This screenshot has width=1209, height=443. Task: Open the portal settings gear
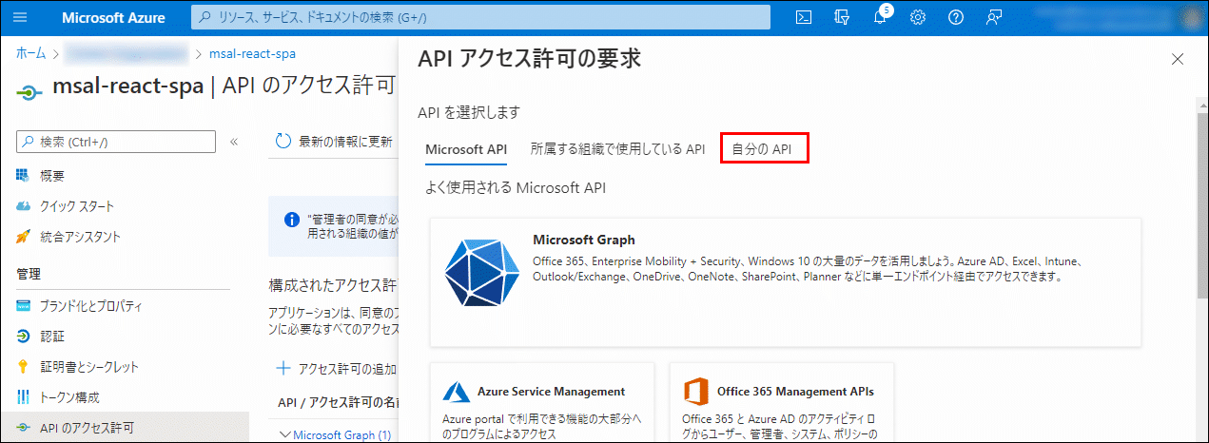918,17
